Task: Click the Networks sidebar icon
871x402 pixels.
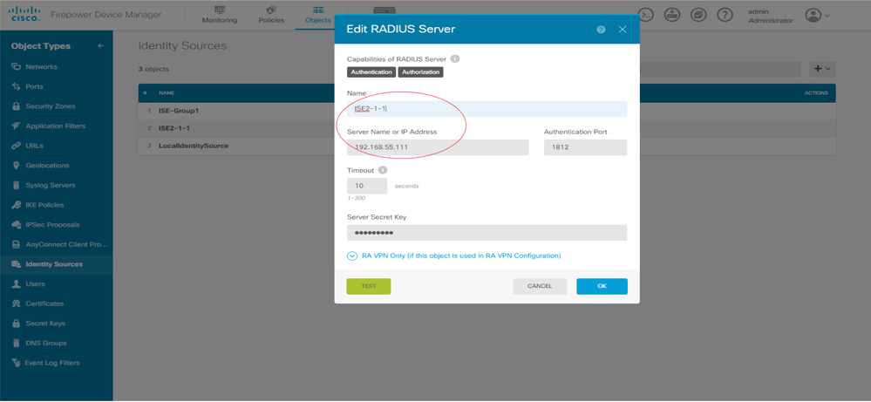Action: pos(16,66)
